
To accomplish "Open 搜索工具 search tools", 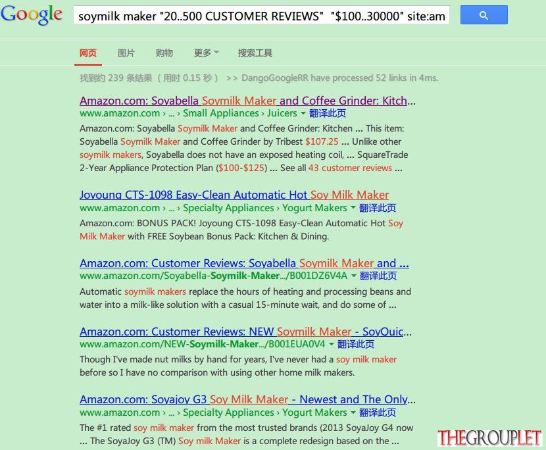I will click(x=255, y=53).
